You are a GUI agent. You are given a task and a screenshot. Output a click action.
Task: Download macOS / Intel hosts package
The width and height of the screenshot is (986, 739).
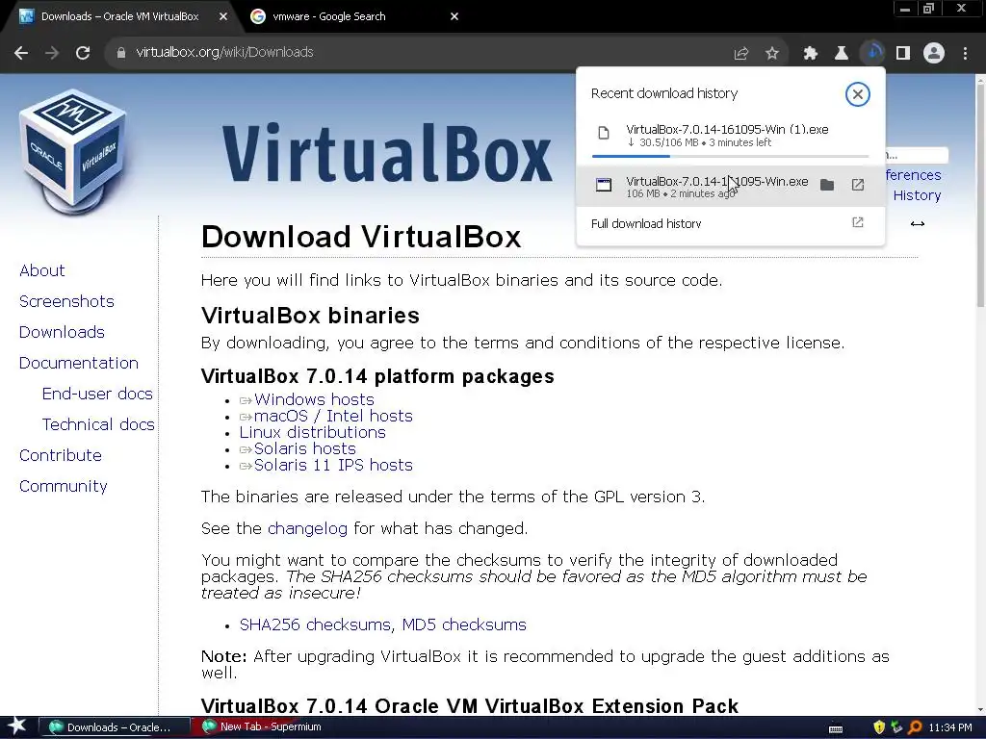click(x=333, y=416)
